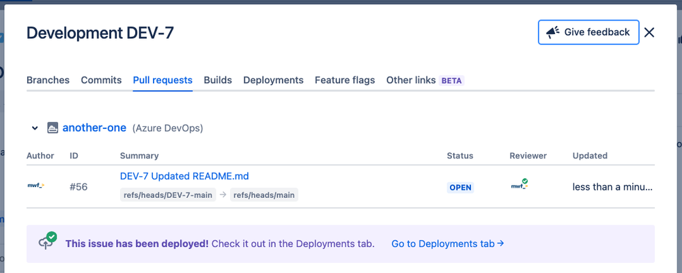This screenshot has height=273, width=682.
Task: Click the (Azure DevOps) provider label
Action: pyautogui.click(x=167, y=128)
